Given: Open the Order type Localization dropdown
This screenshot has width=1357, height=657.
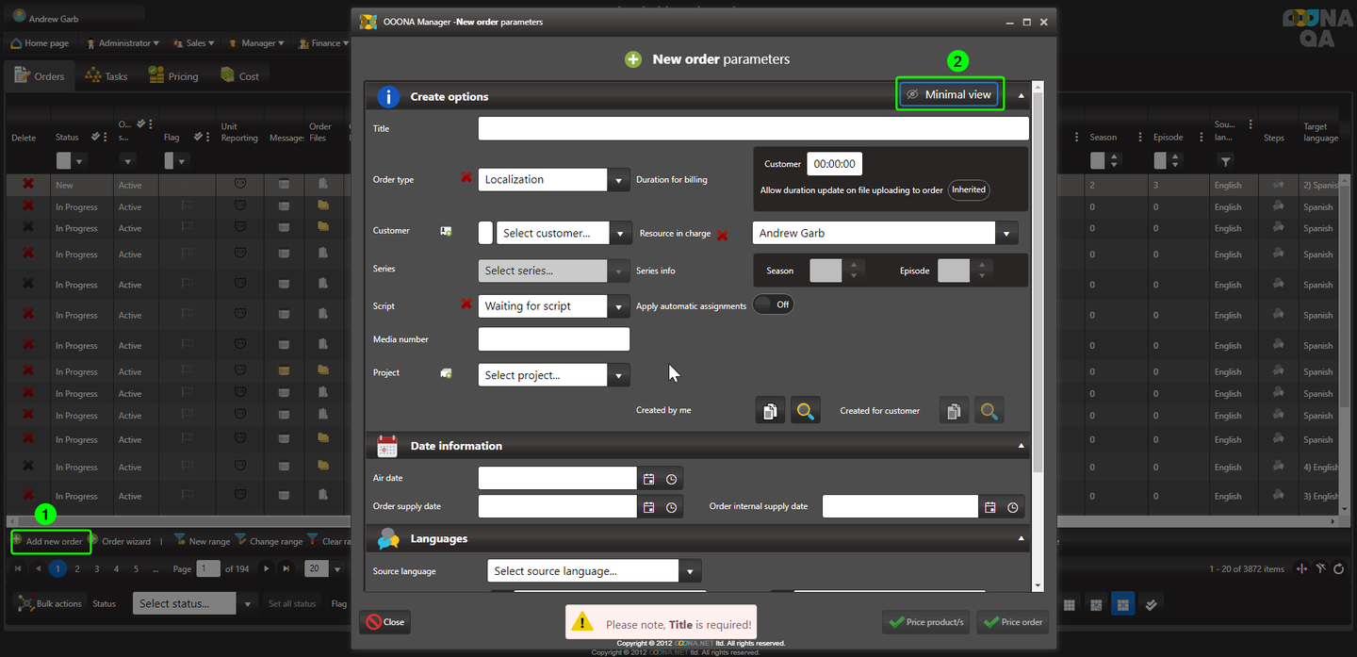Looking at the screenshot, I should tap(618, 180).
